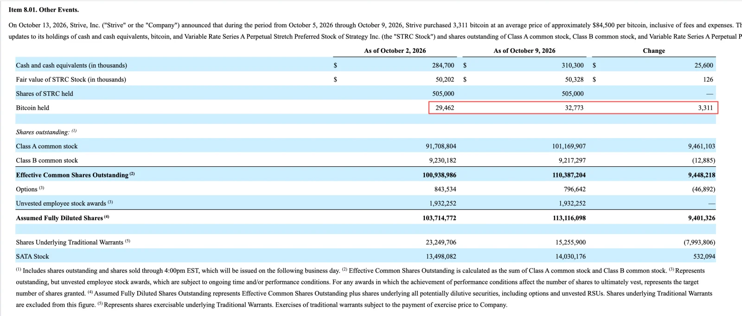The height and width of the screenshot is (316, 742).
Task: Click the STRC fair value 50,202
Action: (445, 79)
